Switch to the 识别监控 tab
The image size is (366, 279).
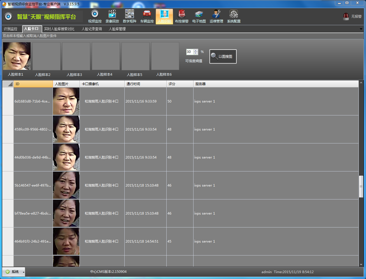[11, 29]
